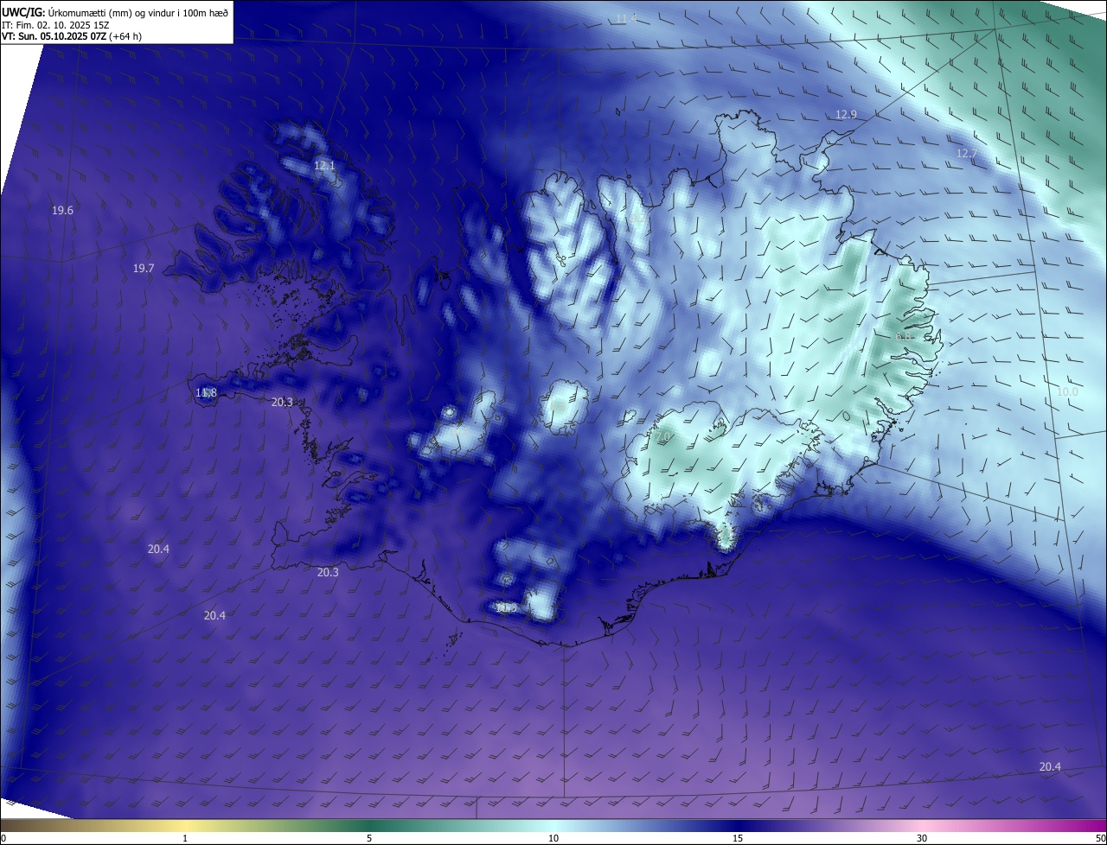Click the 10.0 value label

[x=1068, y=392]
